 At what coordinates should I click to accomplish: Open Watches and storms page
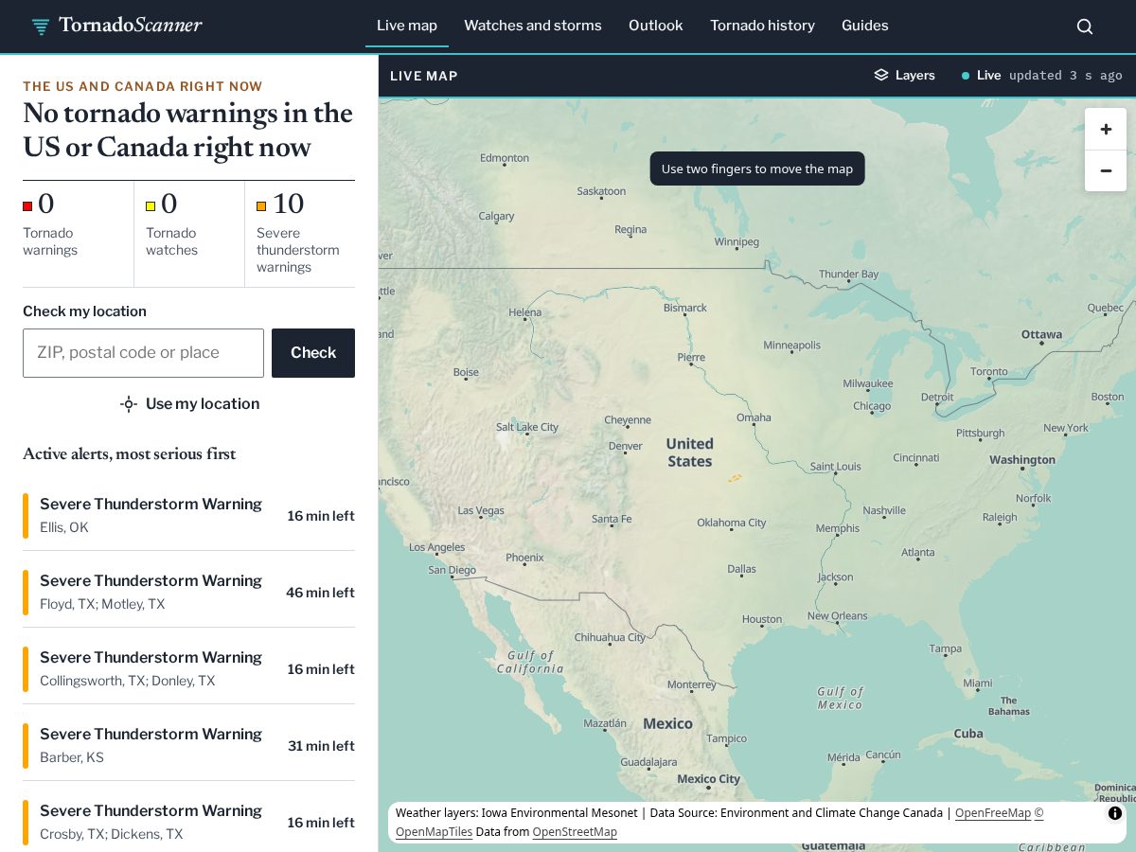tap(533, 26)
